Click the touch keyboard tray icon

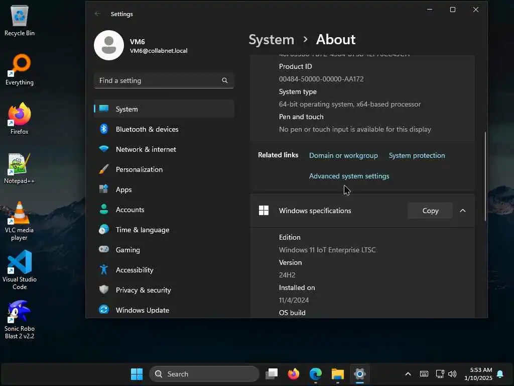point(424,374)
